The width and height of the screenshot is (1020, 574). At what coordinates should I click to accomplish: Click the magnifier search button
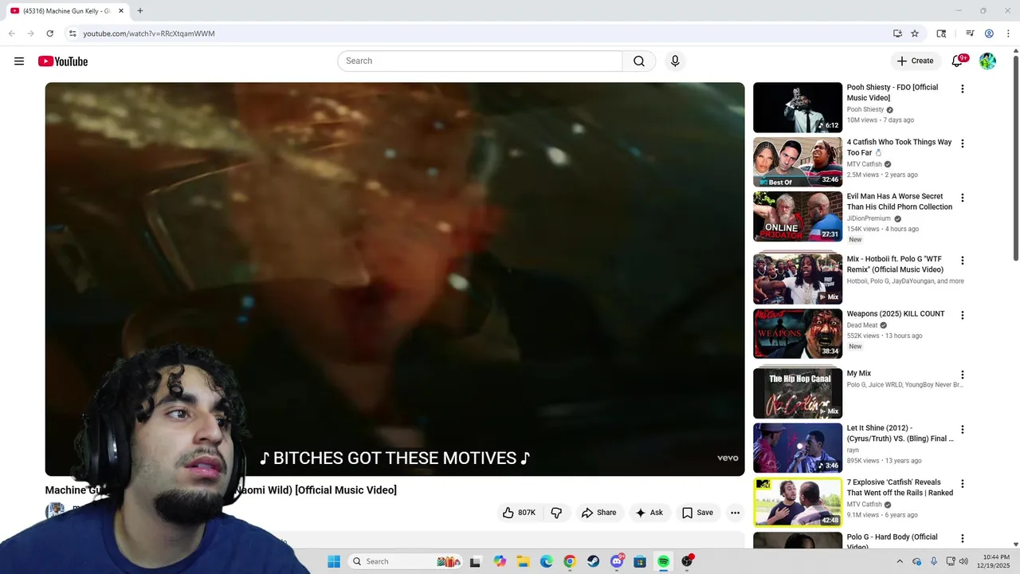click(639, 61)
